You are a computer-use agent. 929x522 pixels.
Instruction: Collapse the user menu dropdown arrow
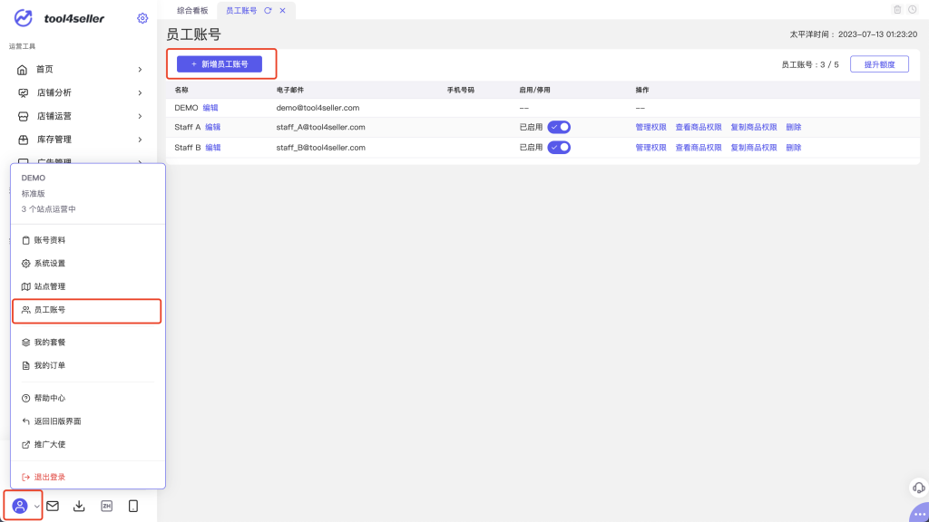pyautogui.click(x=36, y=507)
